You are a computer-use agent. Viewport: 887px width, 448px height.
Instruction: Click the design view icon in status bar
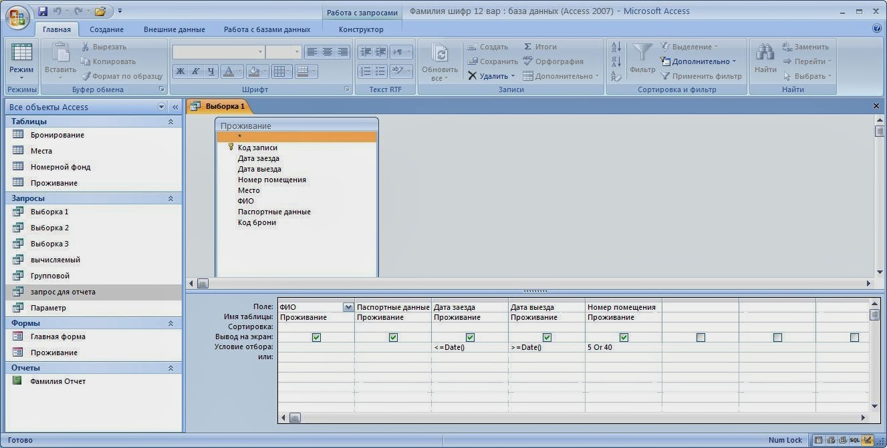[x=868, y=440]
